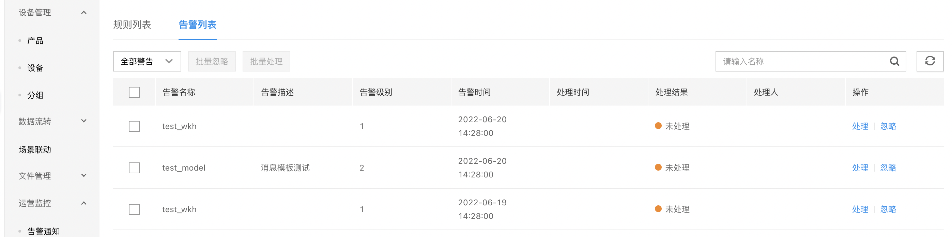The height and width of the screenshot is (237, 952).
Task: Click 忽略 link for first test_wkh alarm
Action: [888, 126]
